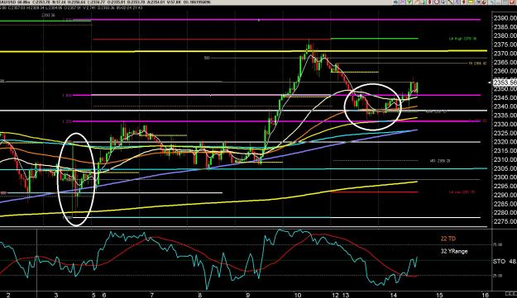Click date label 7 on time axis

click(x=152, y=295)
